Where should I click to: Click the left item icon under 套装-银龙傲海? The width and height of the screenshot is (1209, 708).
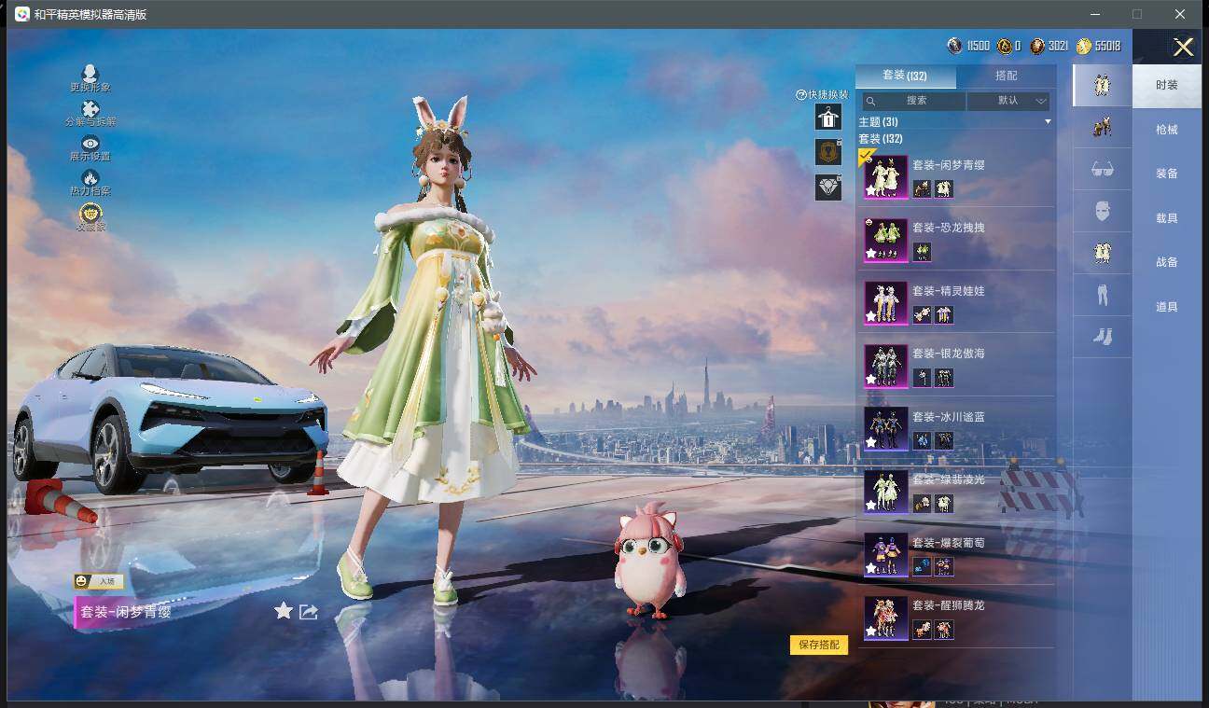(x=922, y=378)
